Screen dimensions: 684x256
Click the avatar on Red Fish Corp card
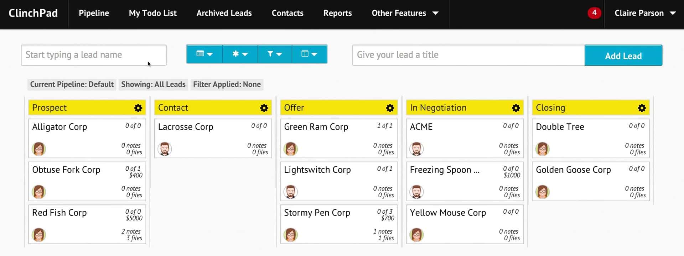39,235
